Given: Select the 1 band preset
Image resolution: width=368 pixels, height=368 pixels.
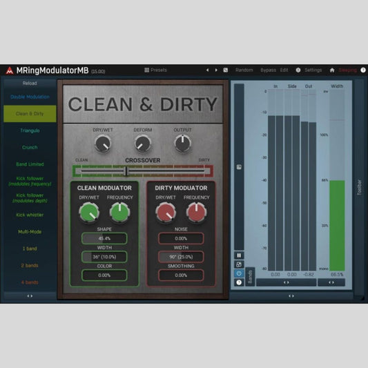Looking at the screenshot, I should coord(30,249).
